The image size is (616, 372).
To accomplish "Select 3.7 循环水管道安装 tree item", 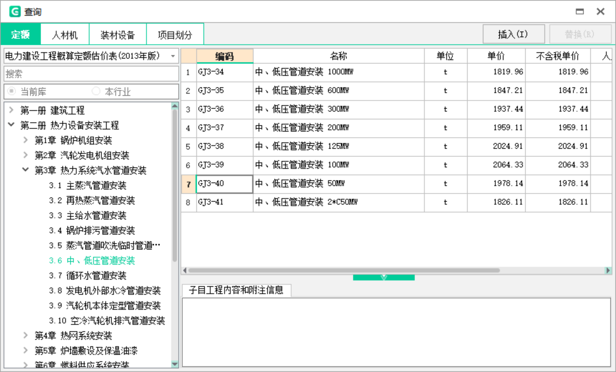I will 87,275.
